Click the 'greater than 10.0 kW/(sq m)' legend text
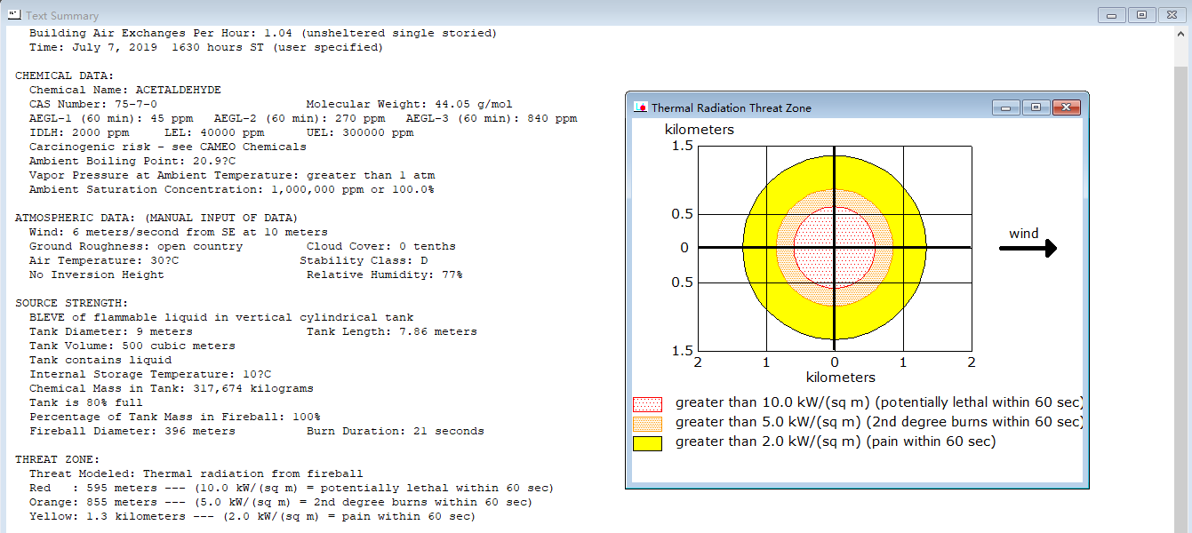Viewport: 1192px width, 533px height. point(880,403)
